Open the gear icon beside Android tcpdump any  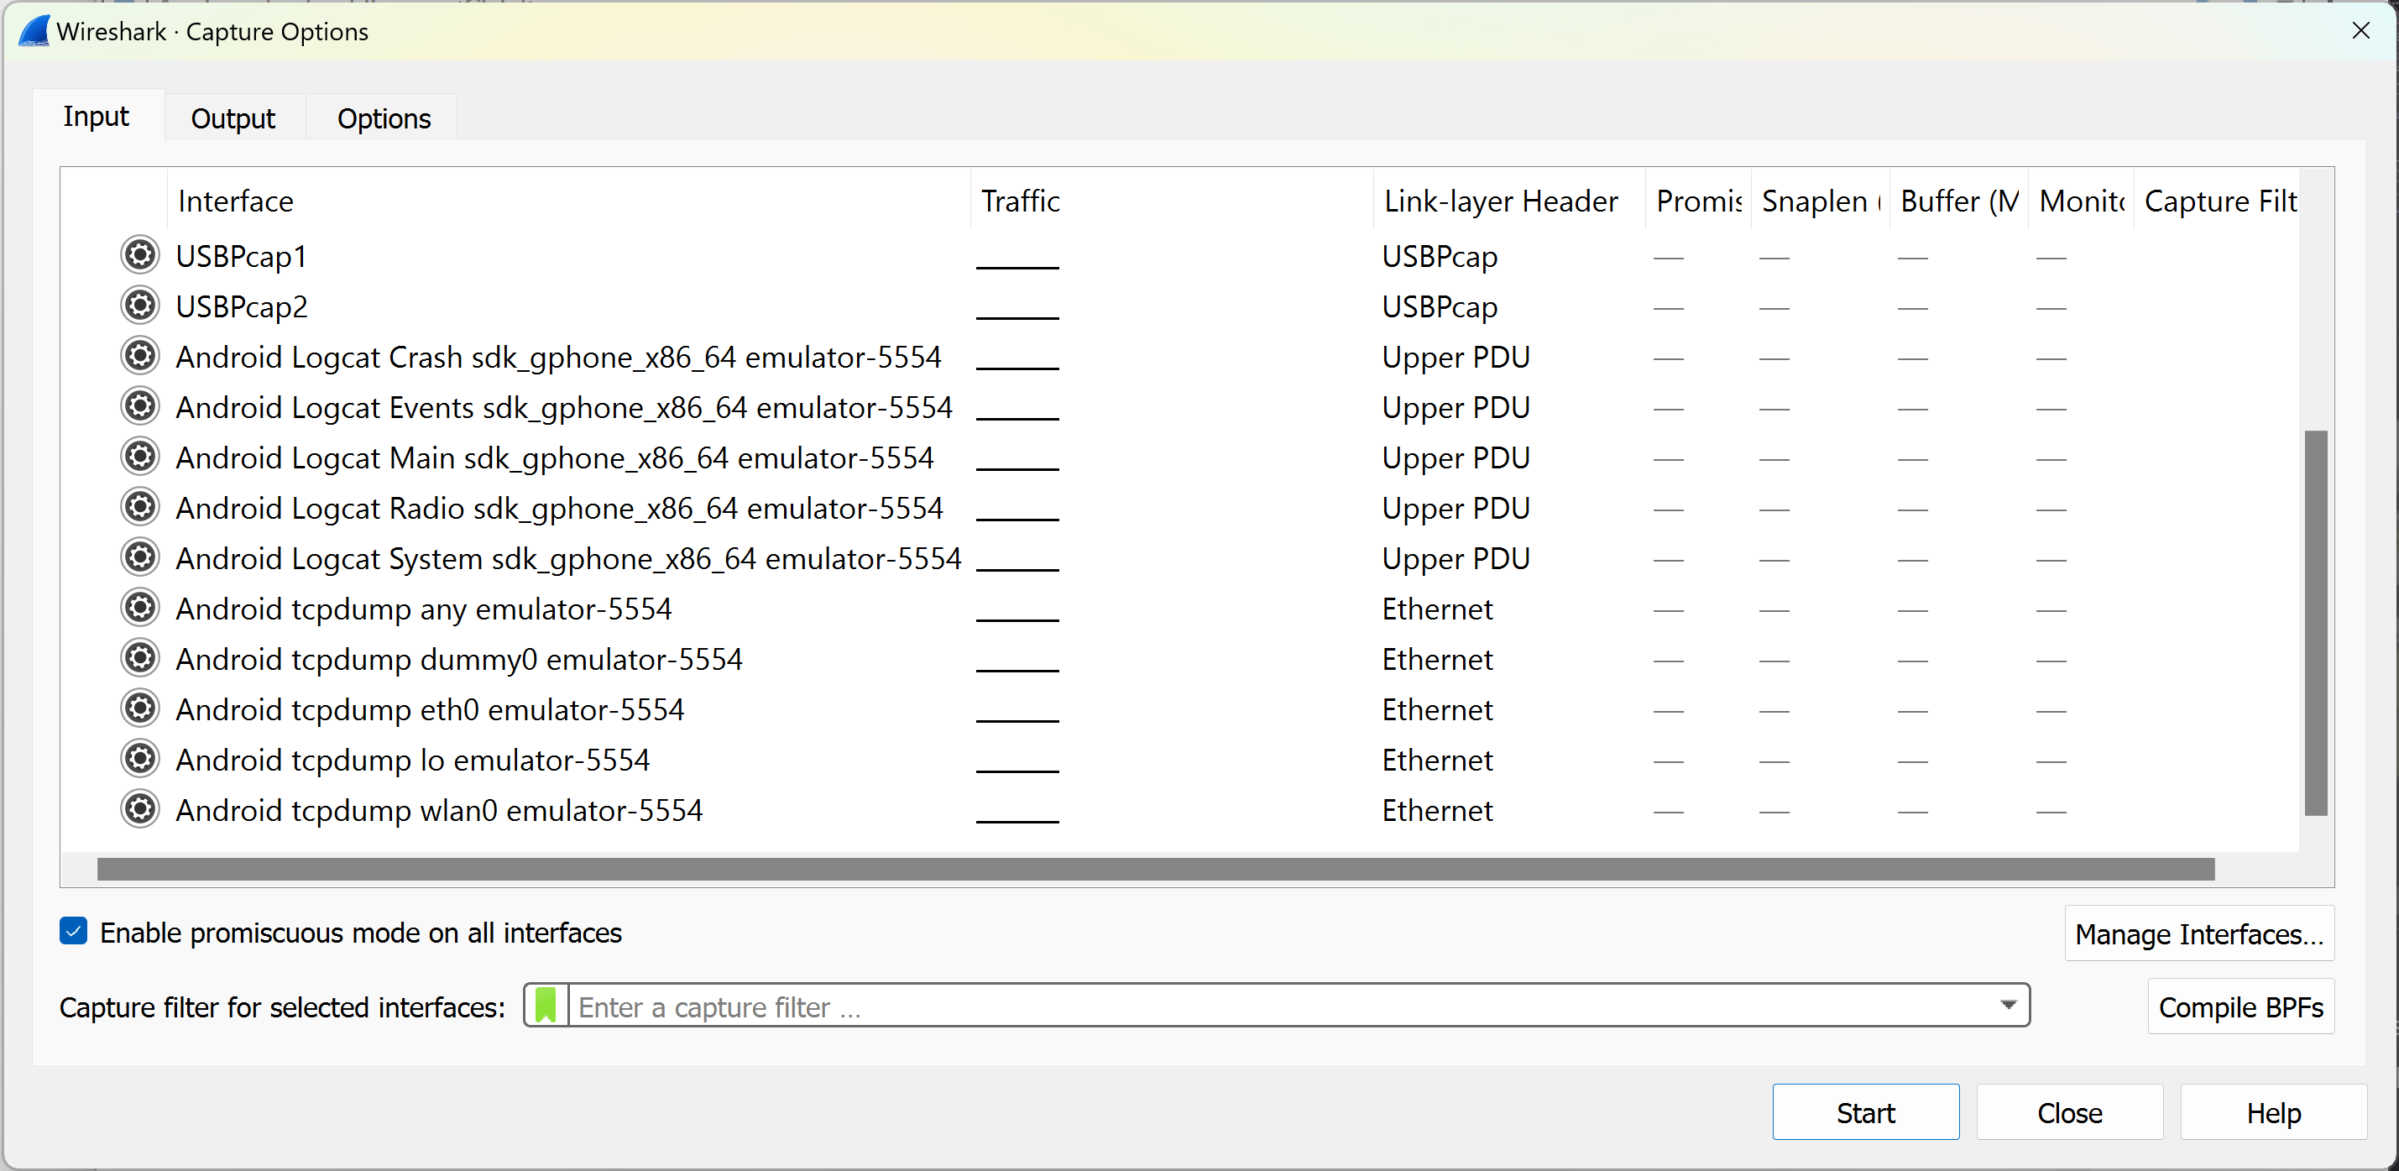(x=139, y=608)
